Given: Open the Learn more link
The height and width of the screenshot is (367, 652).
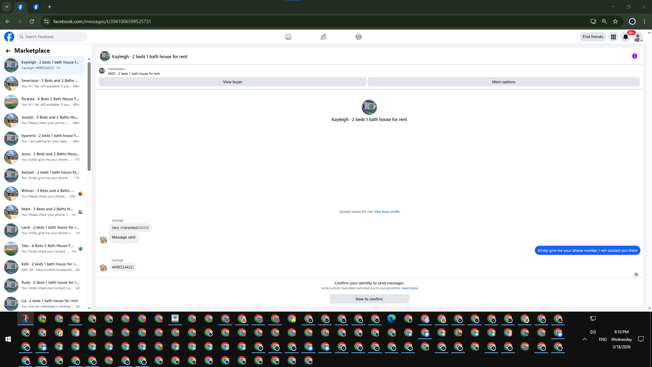Looking at the screenshot, I should click(410, 288).
